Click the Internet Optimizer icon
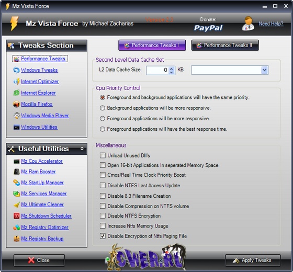This screenshot has width=293, height=272. [16, 82]
